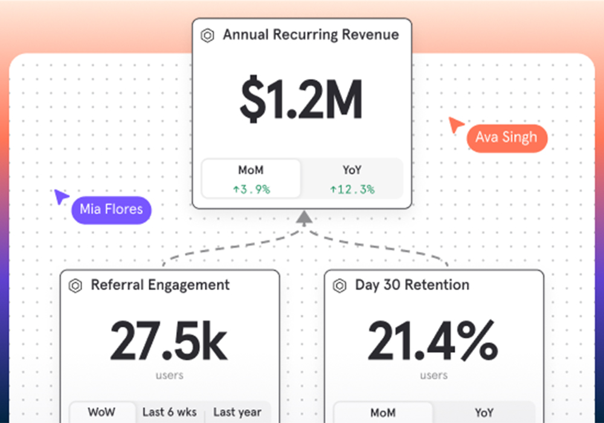Image resolution: width=604 pixels, height=423 pixels.
Task: Select the MoM tab in Annual Recurring Revenue
Action: pyautogui.click(x=251, y=179)
